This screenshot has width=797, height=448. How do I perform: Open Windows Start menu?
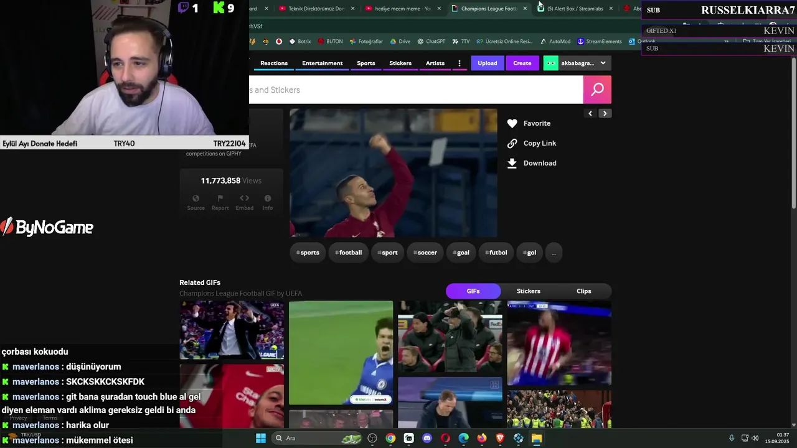tap(261, 438)
